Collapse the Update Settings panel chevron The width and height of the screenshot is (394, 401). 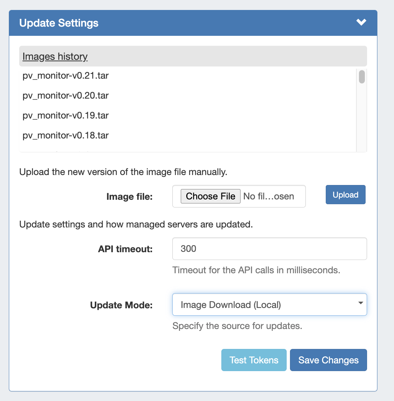[361, 23]
